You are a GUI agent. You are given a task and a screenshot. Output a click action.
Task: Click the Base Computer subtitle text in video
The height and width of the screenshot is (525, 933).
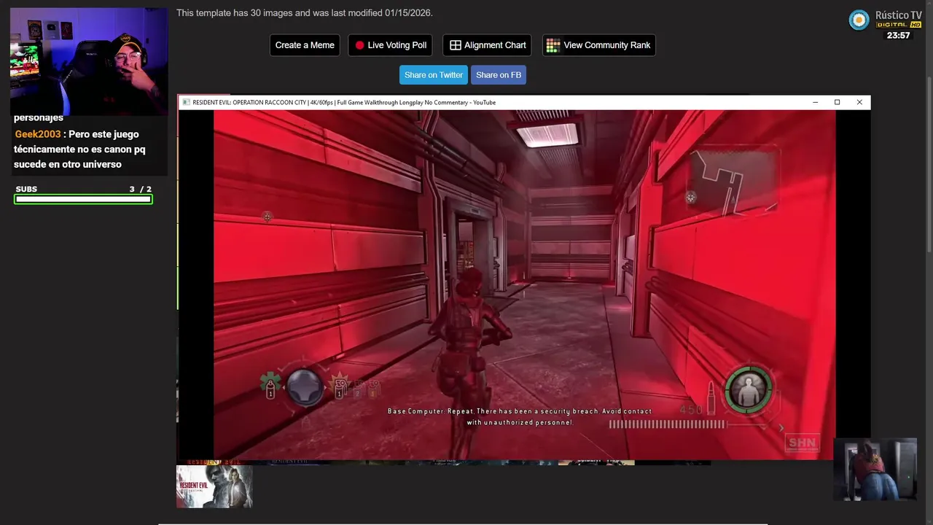click(520, 417)
